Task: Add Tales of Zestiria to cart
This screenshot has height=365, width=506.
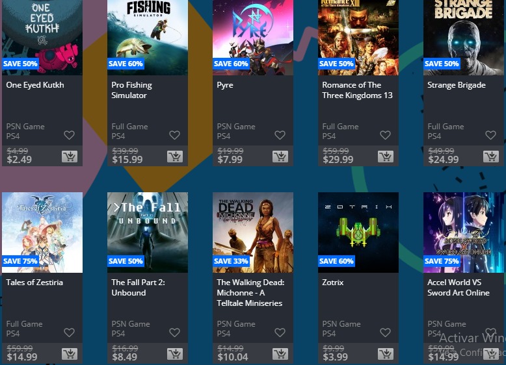Action: click(x=70, y=354)
